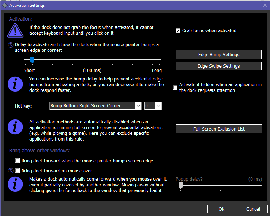The image size is (270, 216).
Task: Click the activation delay slider handle
Action: pos(33,59)
